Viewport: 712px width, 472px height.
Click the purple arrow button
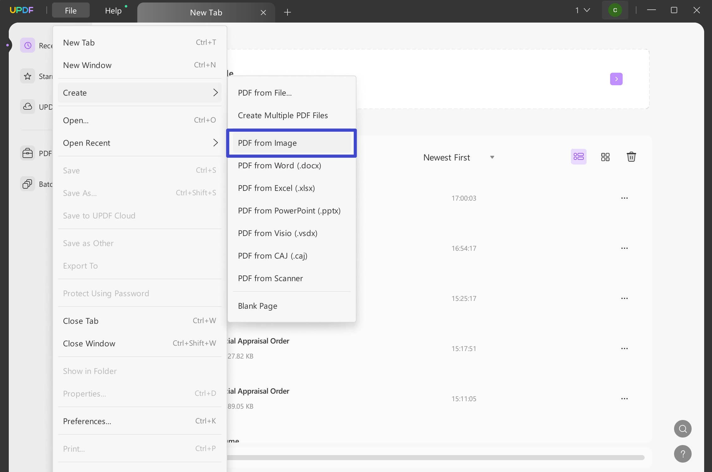(616, 79)
